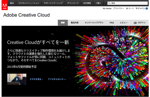Switch to the レビュー tab
The width and height of the screenshot is (150, 97).
point(124,23)
